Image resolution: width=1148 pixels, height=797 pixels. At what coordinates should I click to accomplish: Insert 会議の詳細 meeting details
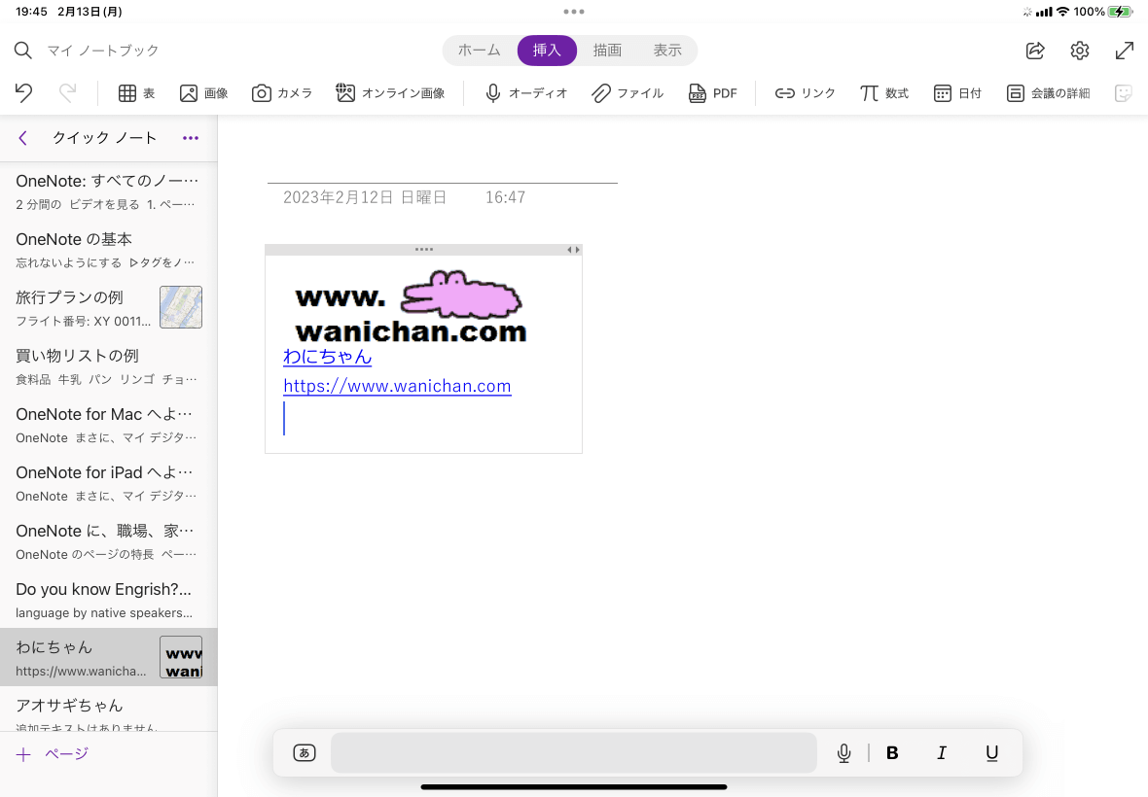pyautogui.click(x=1048, y=93)
